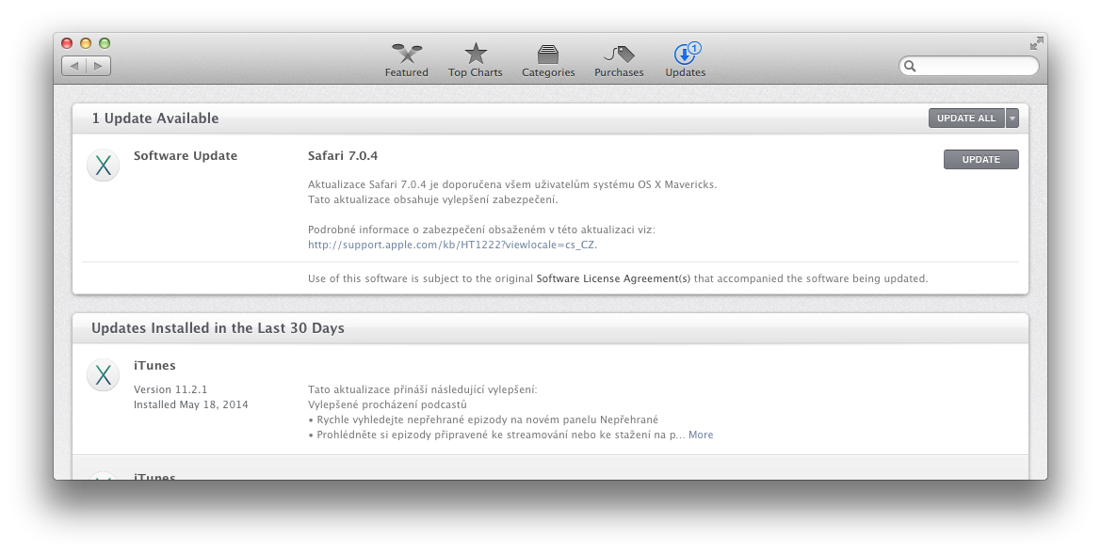Click the Update button for Safari 7.0.4

pyautogui.click(x=981, y=159)
